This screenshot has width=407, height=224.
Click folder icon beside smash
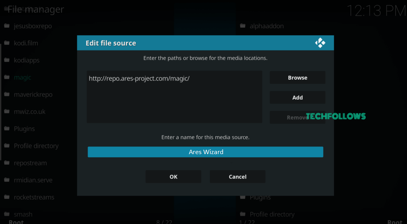(x=7, y=214)
